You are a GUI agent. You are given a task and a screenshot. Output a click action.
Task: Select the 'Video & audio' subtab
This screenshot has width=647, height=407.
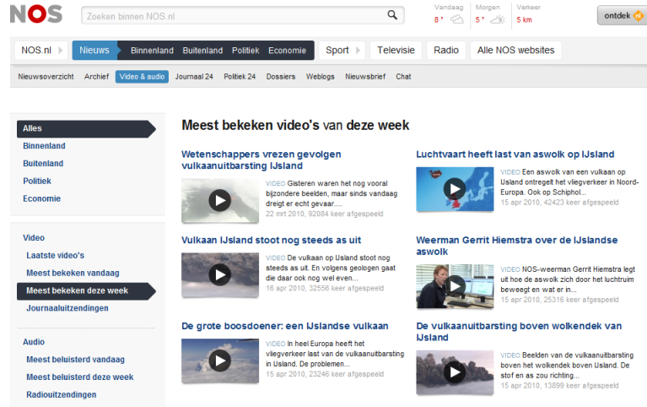[142, 77]
